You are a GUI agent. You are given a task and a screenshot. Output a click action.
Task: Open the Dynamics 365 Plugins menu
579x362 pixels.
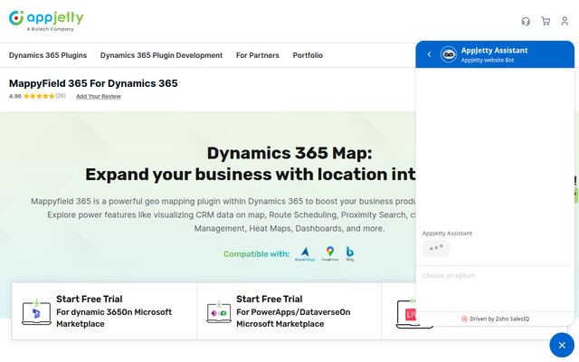click(48, 55)
